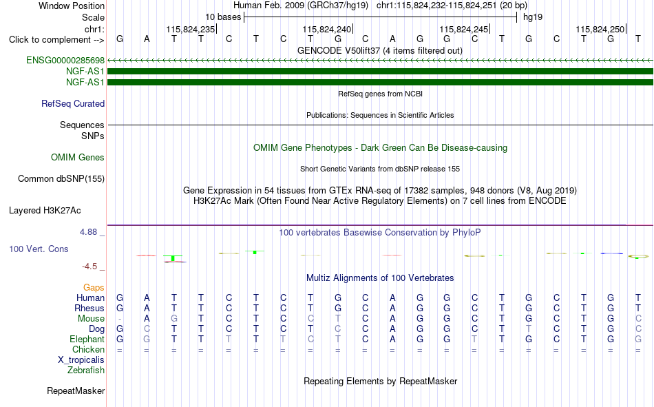Click the RepeatMasker track label
654x407 pixels.
click(76, 390)
